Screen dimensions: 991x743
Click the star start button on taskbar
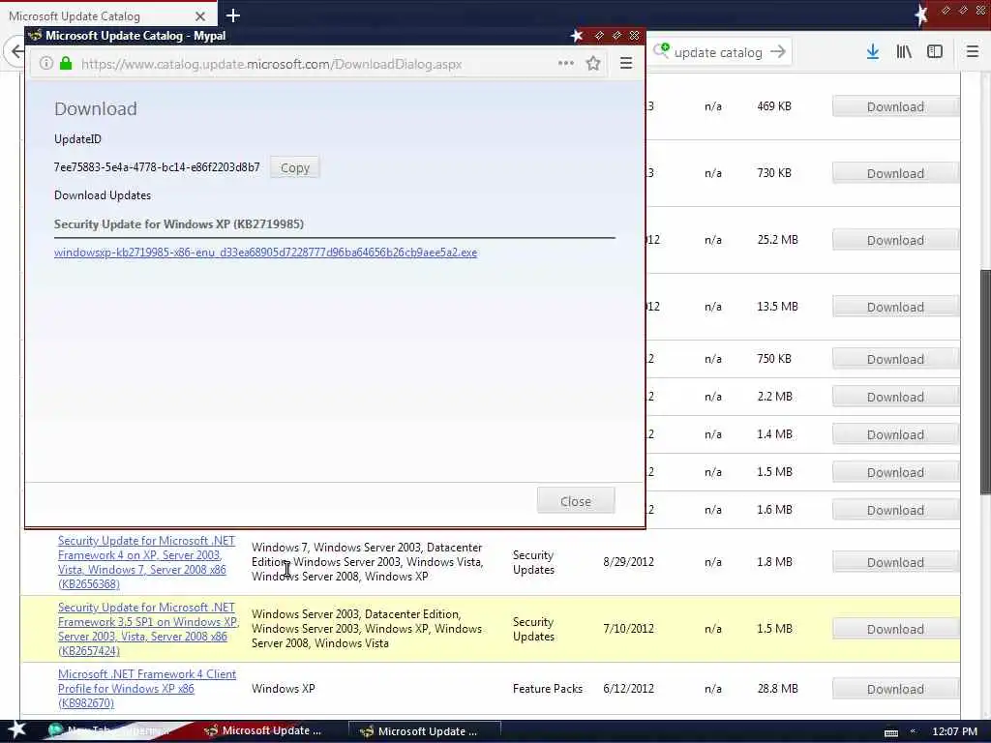pyautogui.click(x=16, y=729)
